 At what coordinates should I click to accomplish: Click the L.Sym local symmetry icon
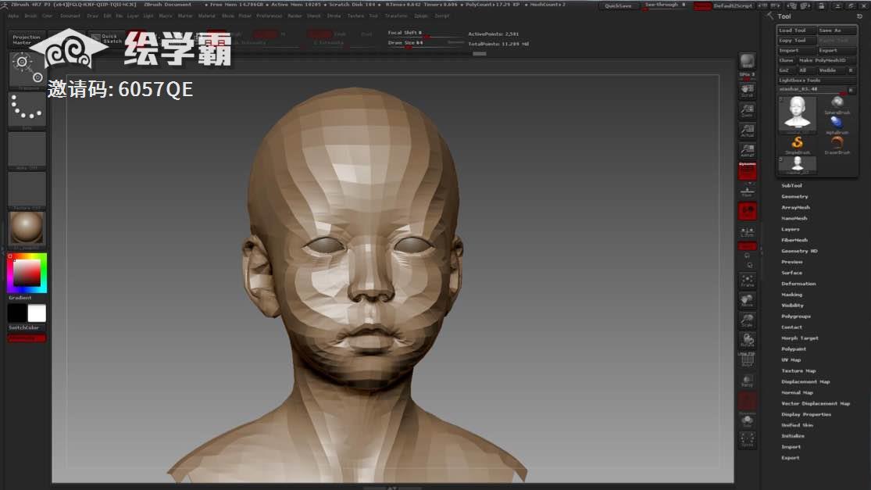coord(747,232)
